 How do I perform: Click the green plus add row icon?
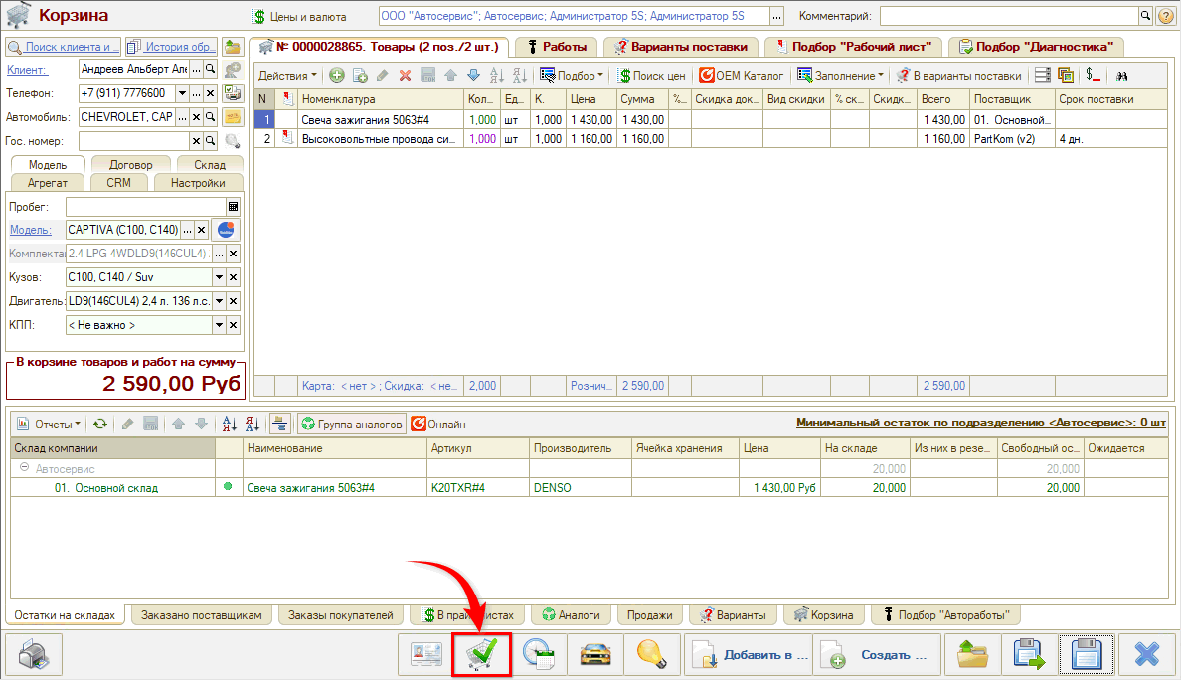(x=337, y=76)
